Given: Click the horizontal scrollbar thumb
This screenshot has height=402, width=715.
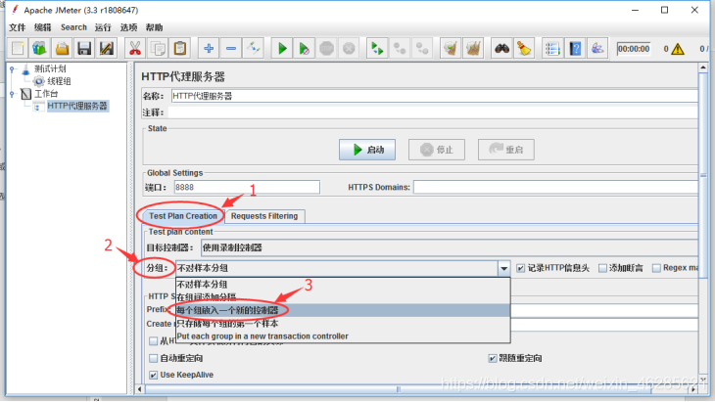Looking at the screenshot, I should [x=398, y=389].
